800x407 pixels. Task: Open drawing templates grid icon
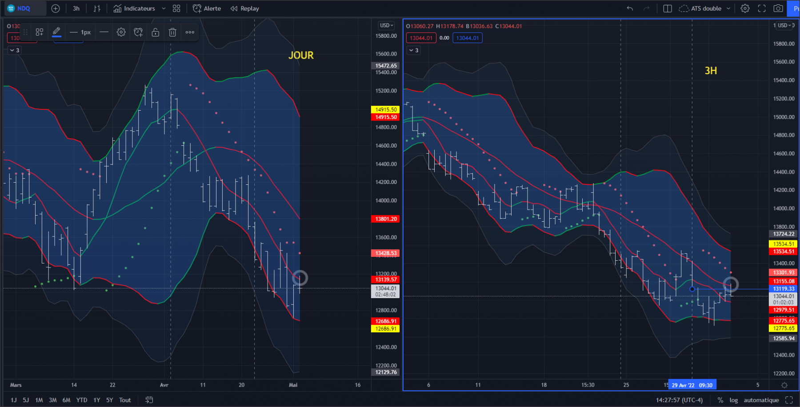(x=40, y=32)
